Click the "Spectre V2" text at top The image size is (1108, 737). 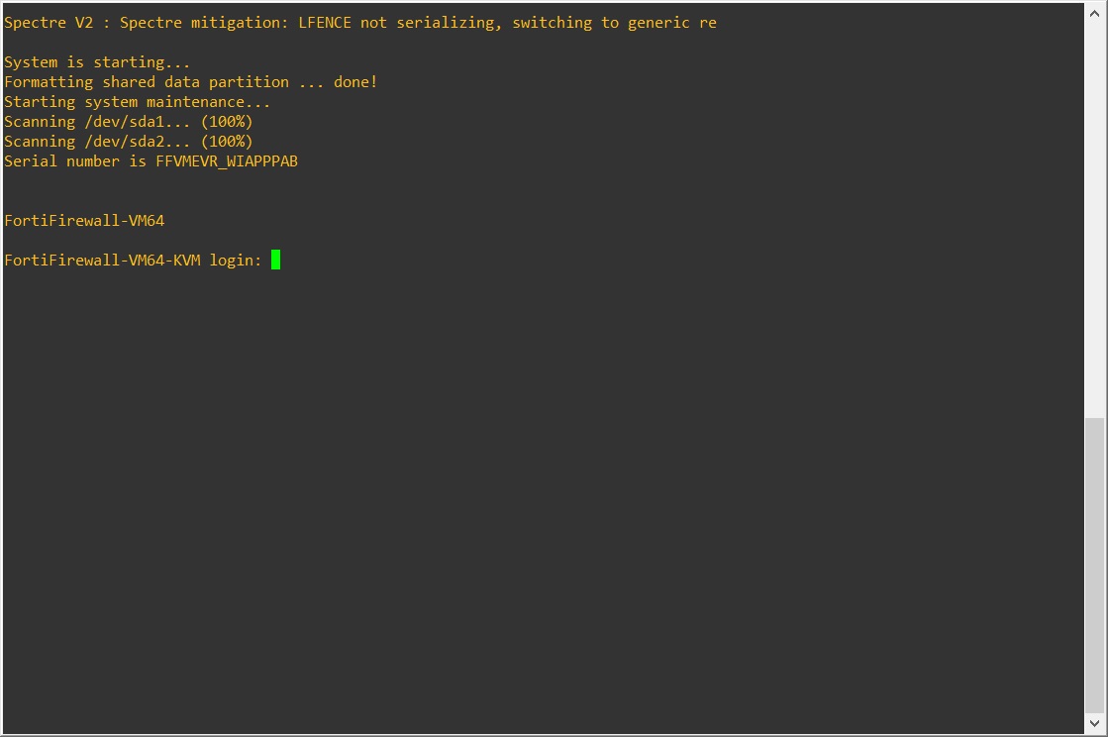pos(49,23)
